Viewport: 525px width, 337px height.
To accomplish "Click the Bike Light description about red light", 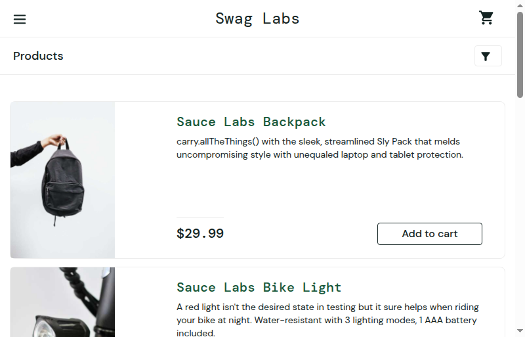I will coord(327,319).
